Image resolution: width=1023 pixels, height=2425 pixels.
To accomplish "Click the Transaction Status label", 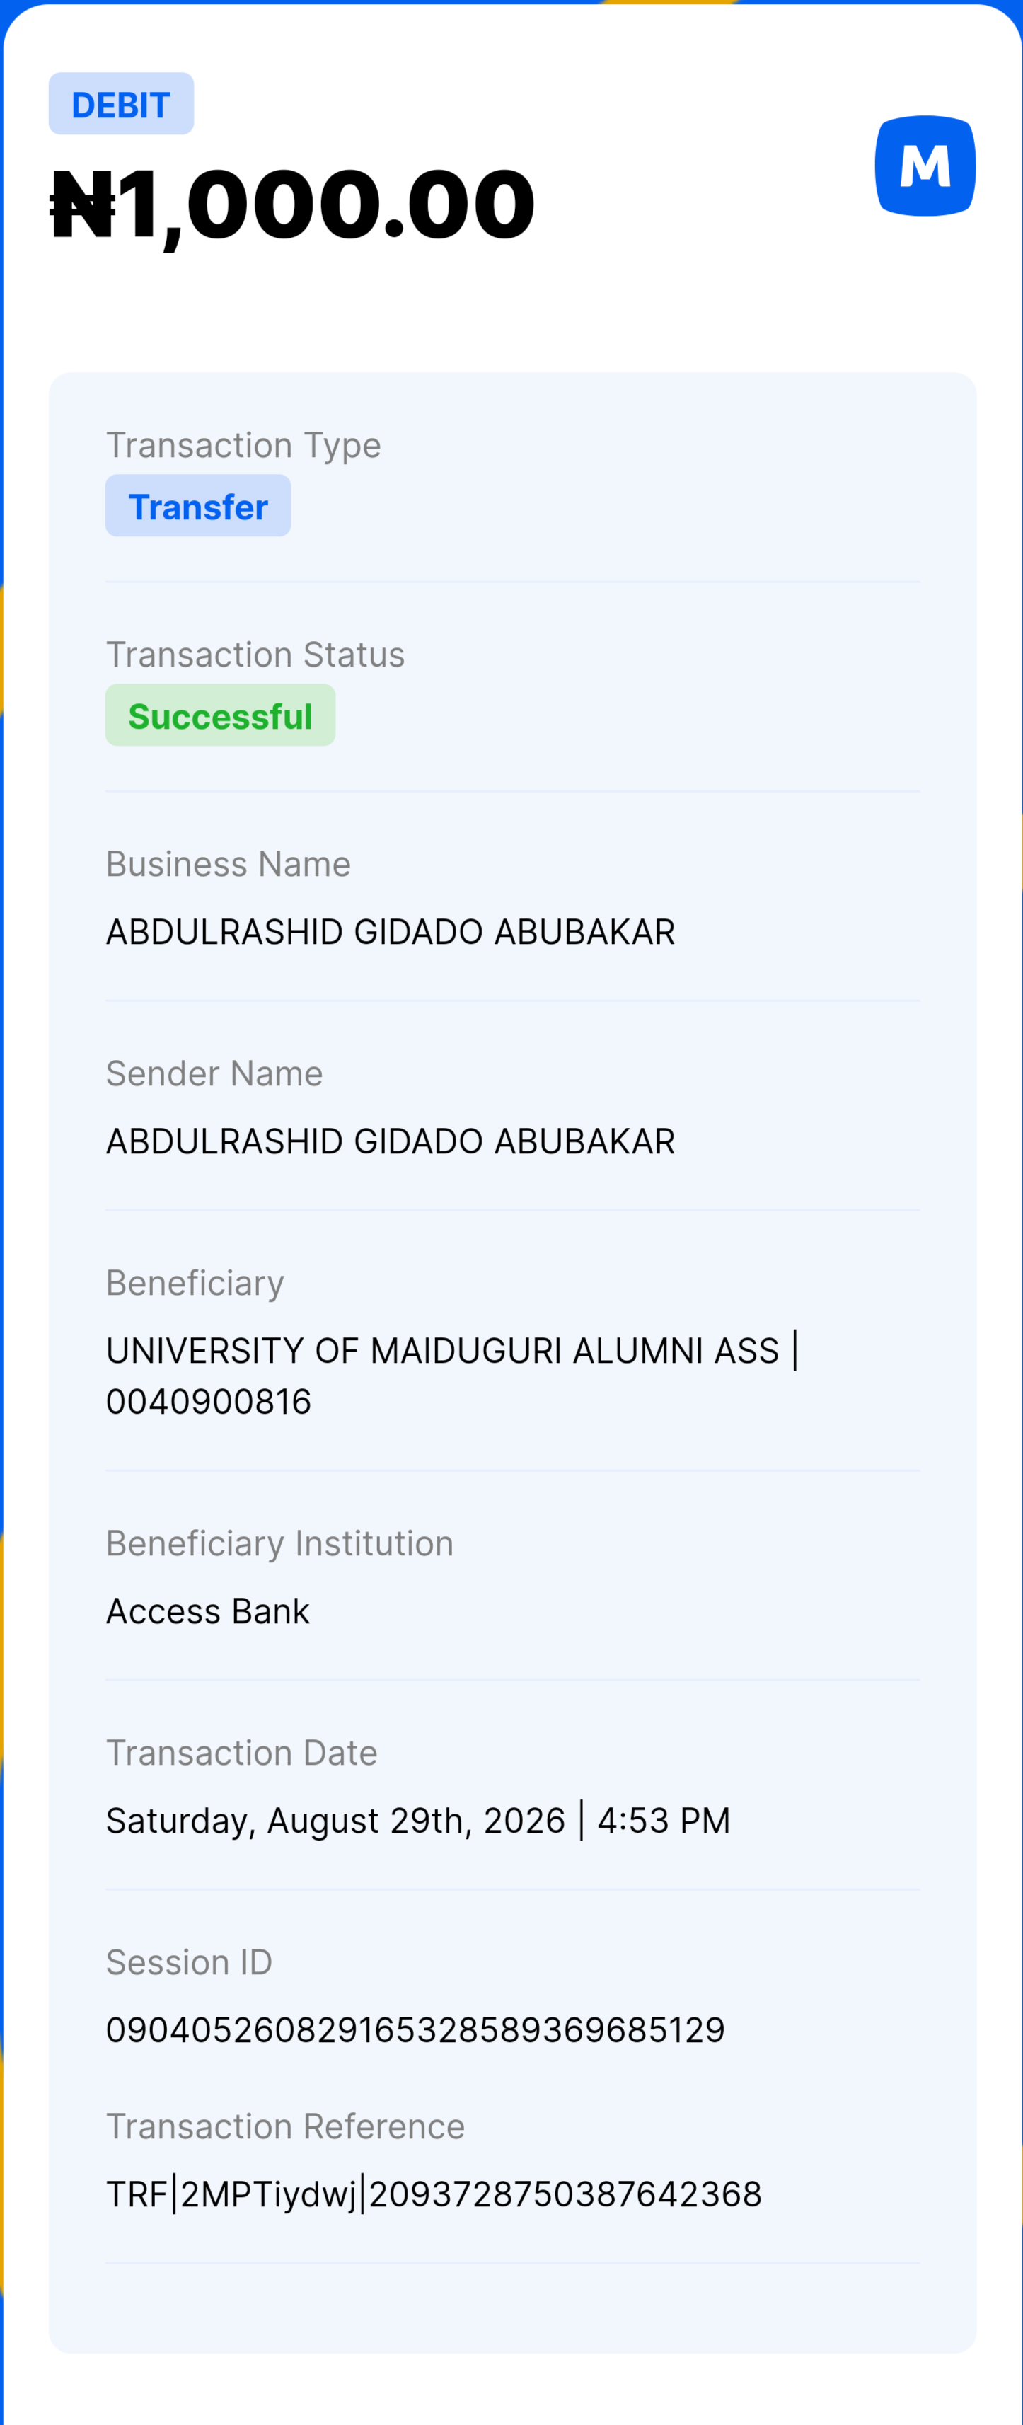I will pyautogui.click(x=255, y=655).
